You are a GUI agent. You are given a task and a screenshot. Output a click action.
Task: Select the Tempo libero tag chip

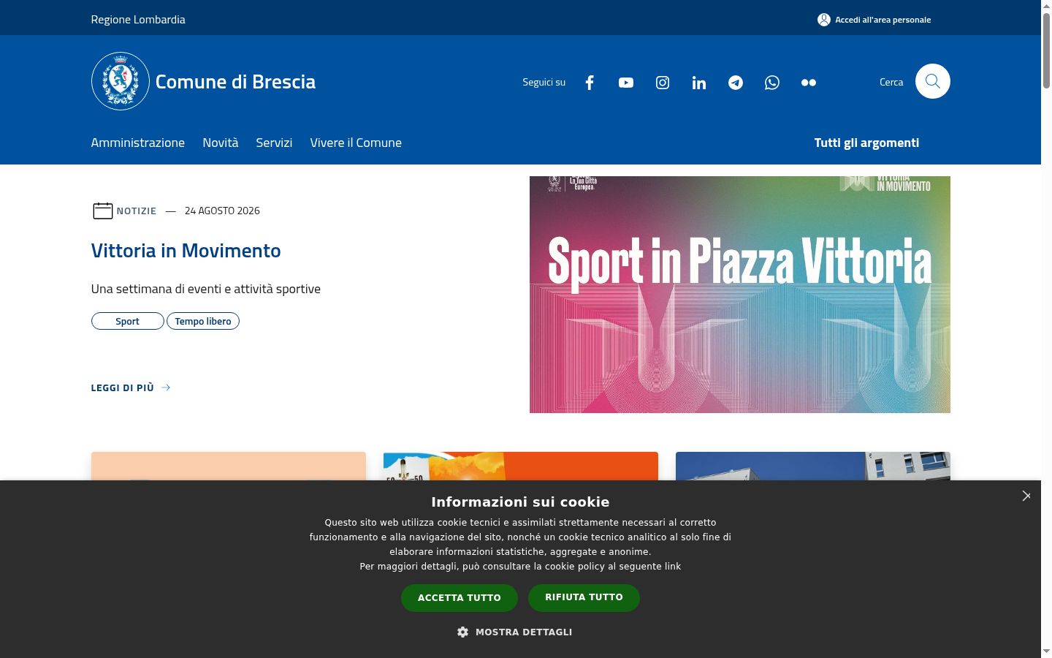coord(203,321)
